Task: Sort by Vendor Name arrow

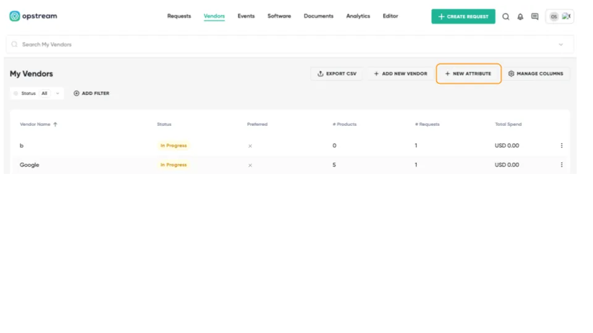Action: click(55, 124)
